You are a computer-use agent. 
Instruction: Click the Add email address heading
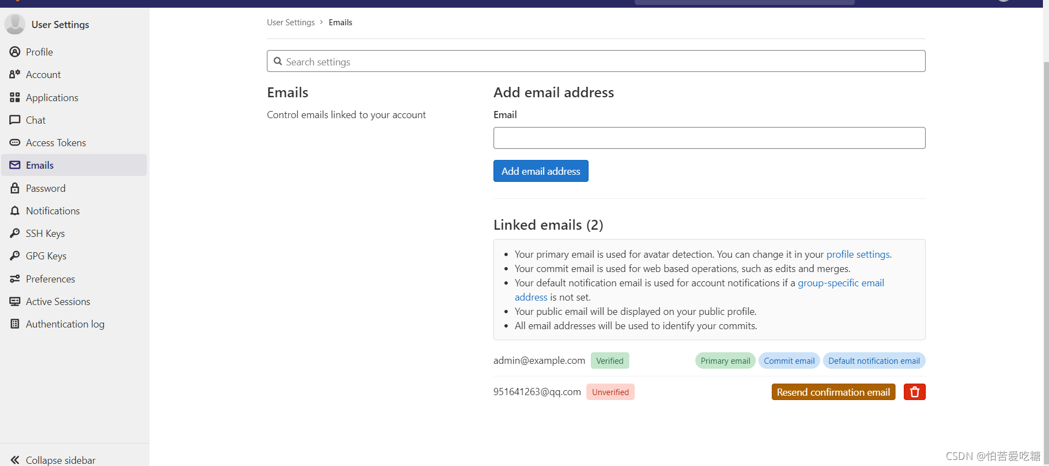(554, 92)
